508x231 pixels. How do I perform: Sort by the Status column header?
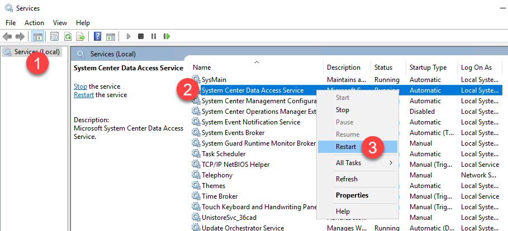[388, 68]
